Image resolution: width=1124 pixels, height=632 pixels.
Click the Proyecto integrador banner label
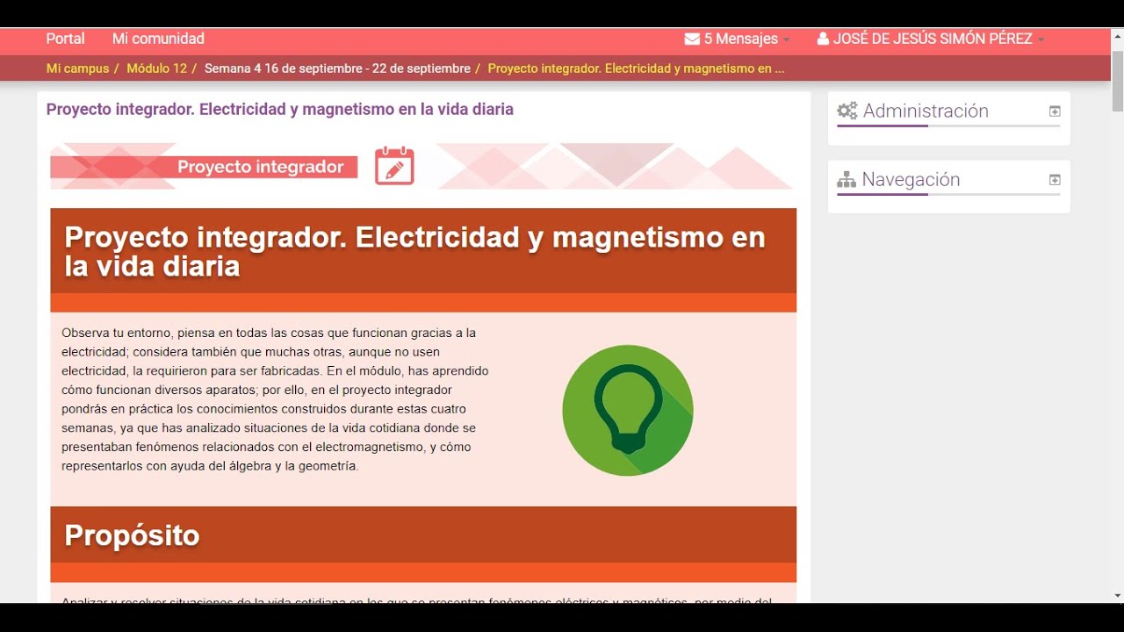[x=261, y=167]
